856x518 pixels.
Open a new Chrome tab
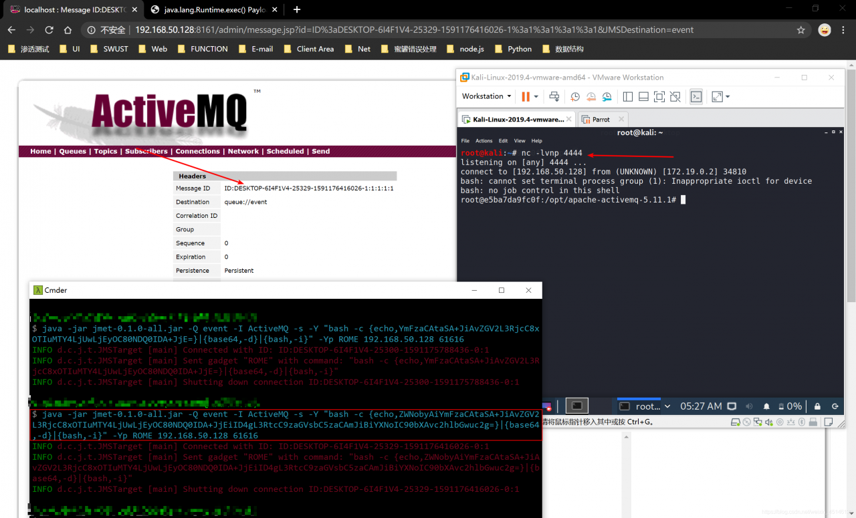297,9
